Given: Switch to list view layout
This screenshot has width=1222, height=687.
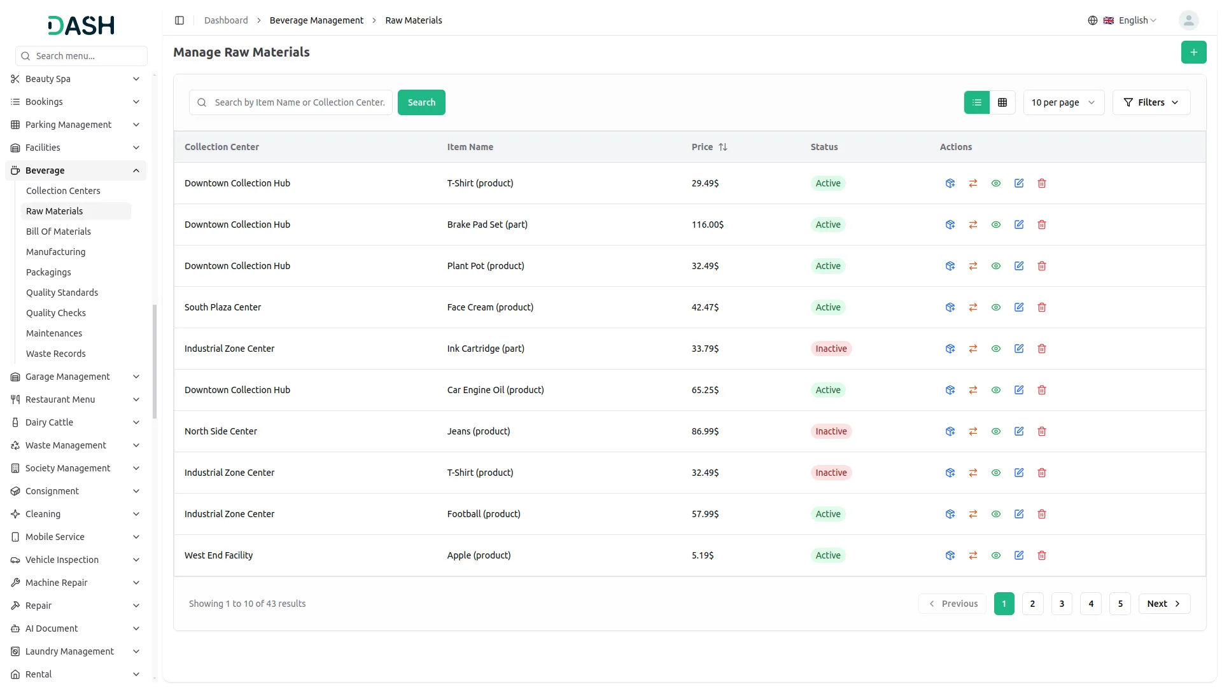Looking at the screenshot, I should point(977,102).
